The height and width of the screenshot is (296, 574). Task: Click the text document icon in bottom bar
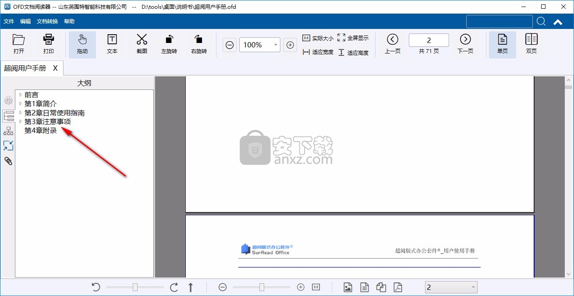365,287
